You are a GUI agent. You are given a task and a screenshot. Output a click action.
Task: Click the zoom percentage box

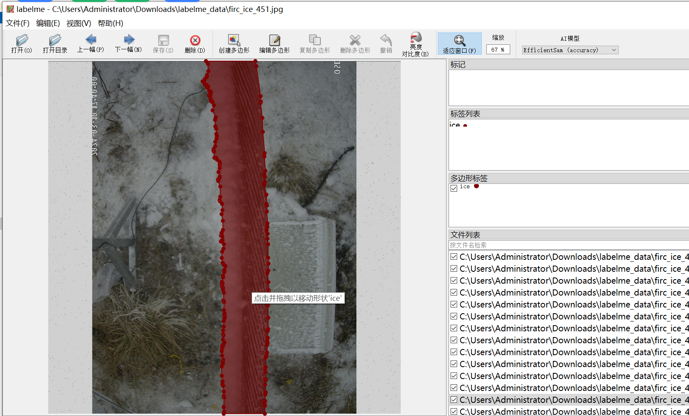(x=498, y=50)
